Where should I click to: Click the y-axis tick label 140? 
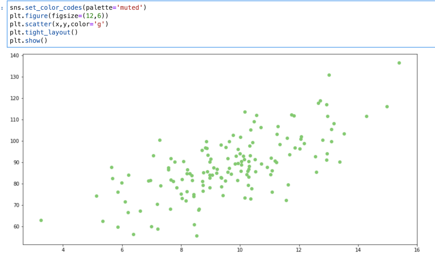point(14,55)
